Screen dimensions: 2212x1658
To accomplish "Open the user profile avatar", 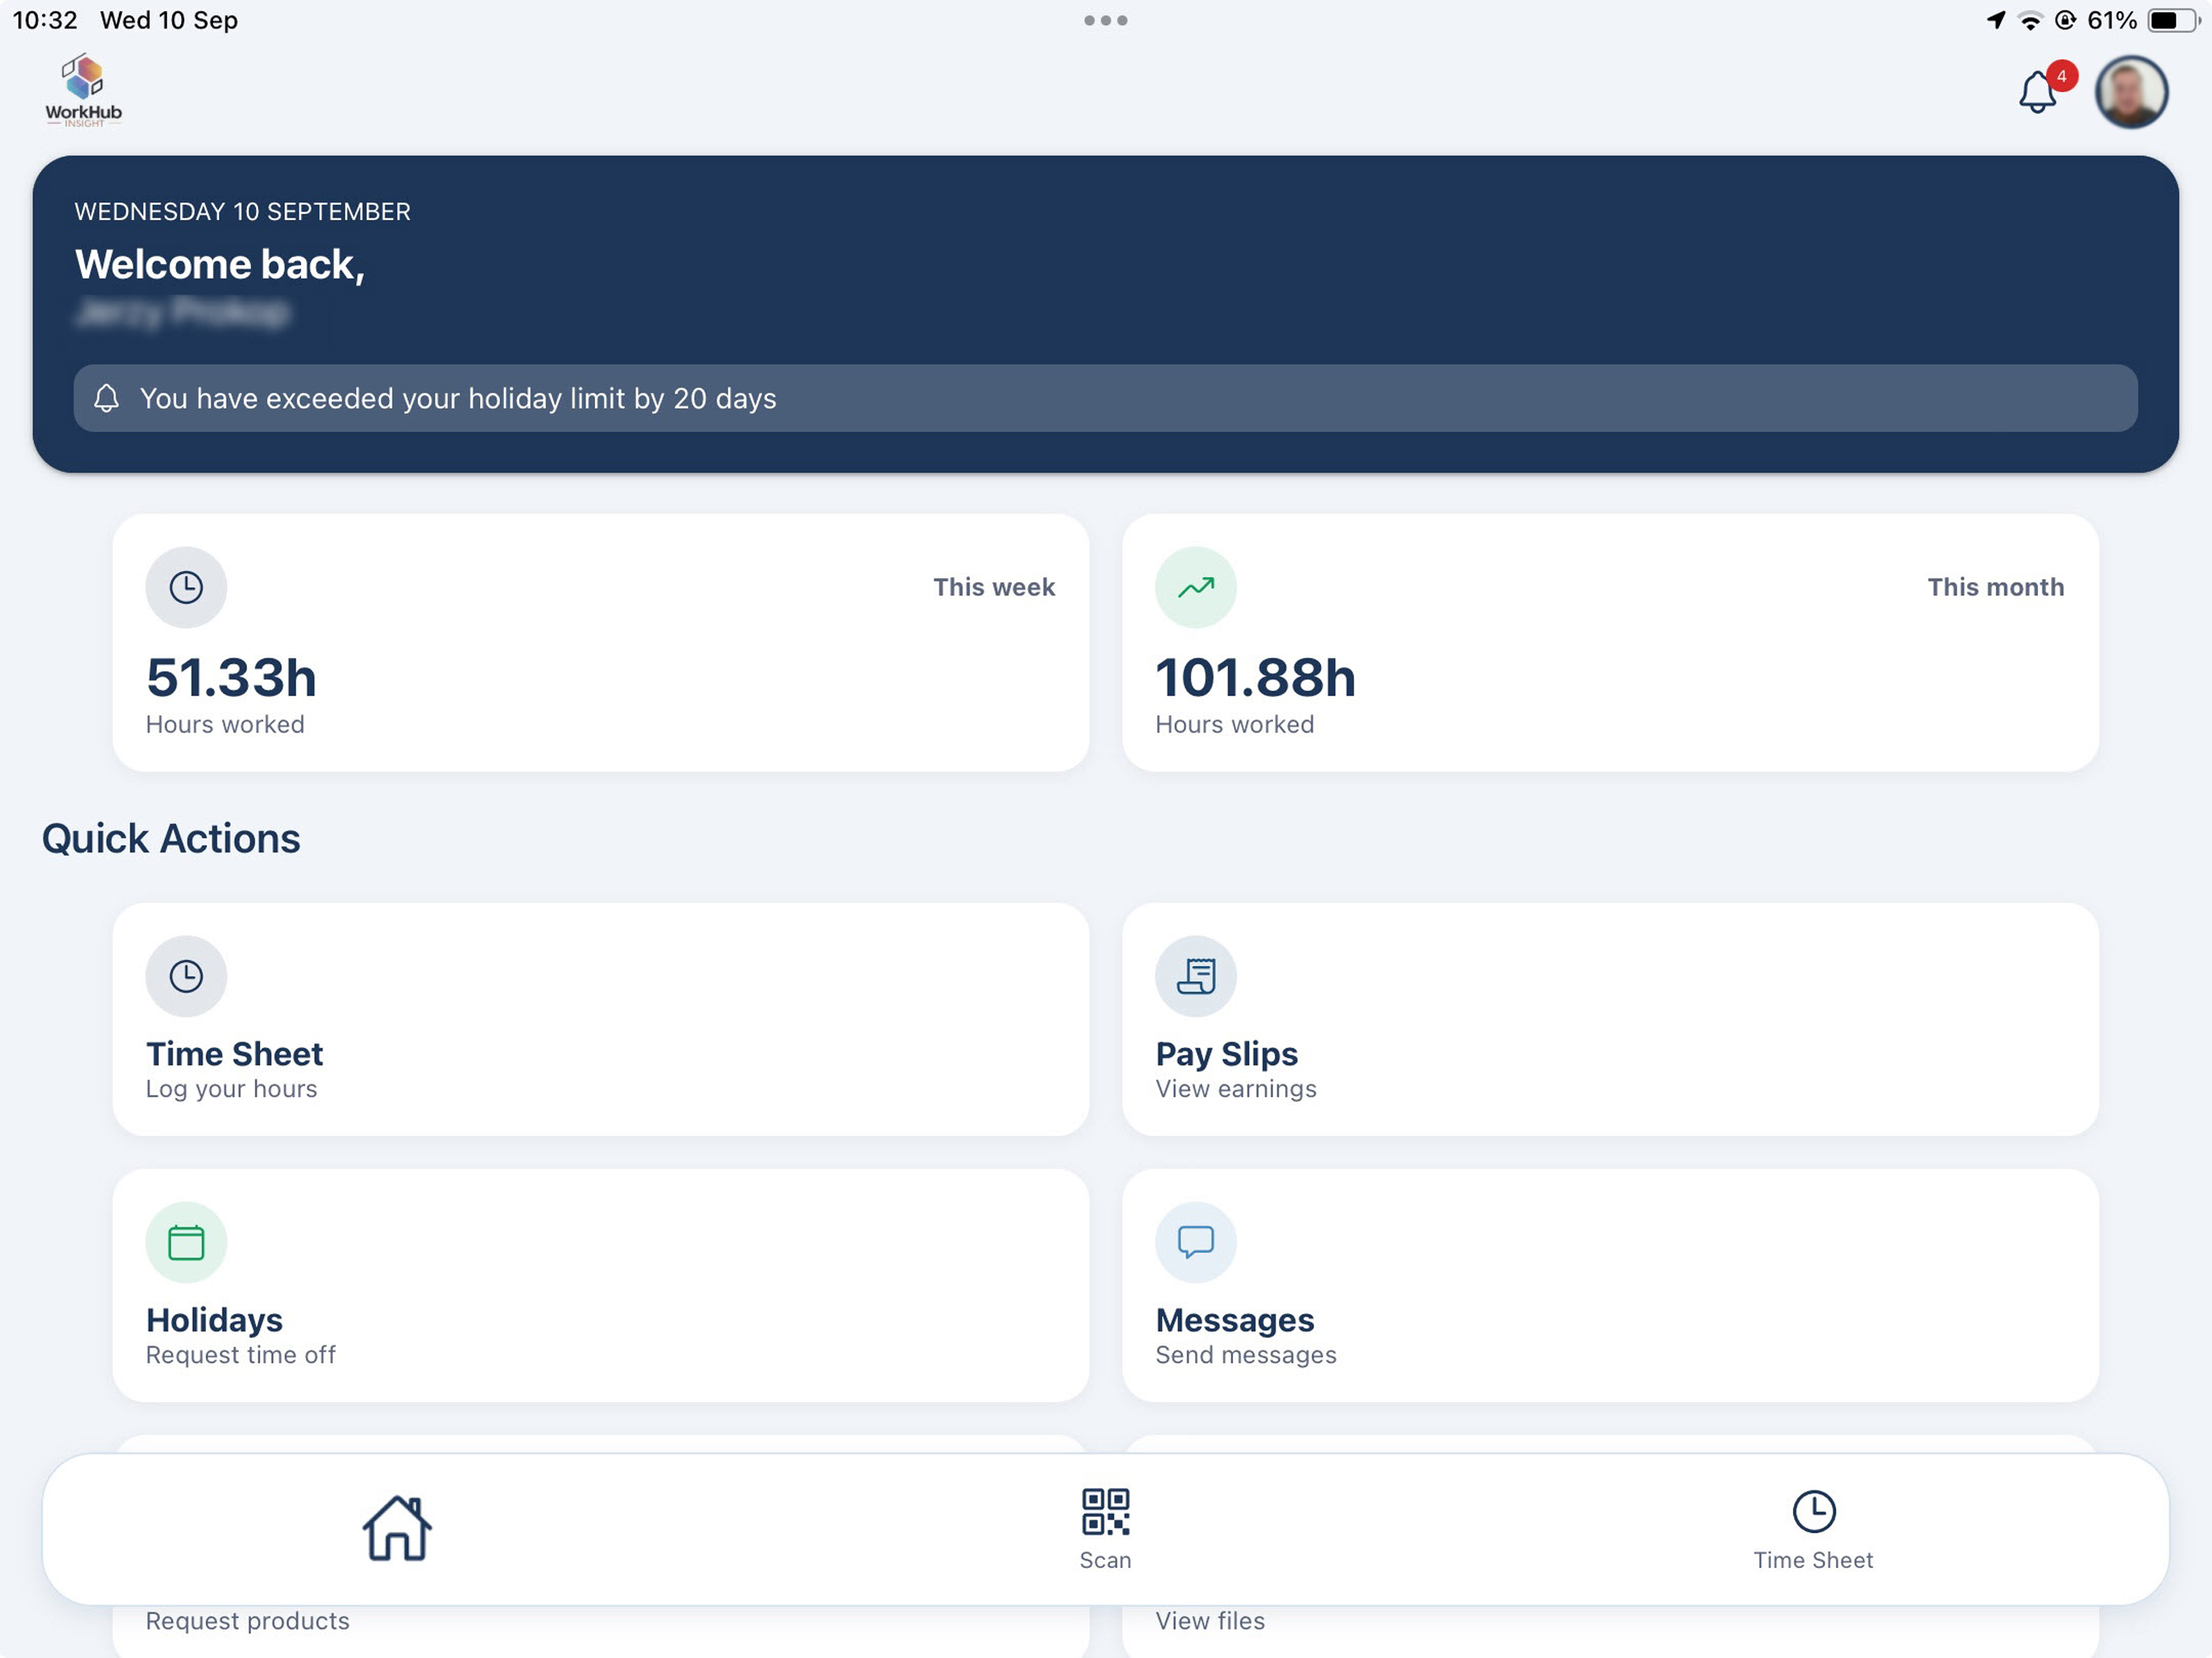I will [2131, 93].
